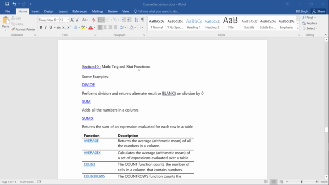Screen dimensions: 329x185
Task: Decrease the paragraph indent
Action: (x=124, y=20)
